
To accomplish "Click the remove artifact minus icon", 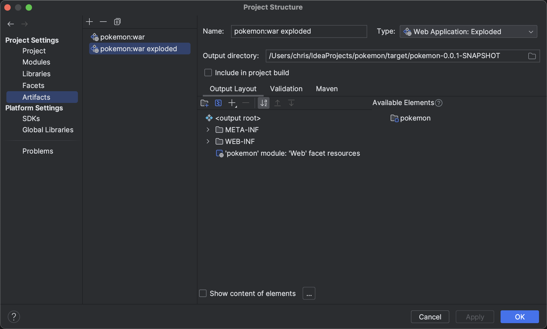I will point(103,22).
